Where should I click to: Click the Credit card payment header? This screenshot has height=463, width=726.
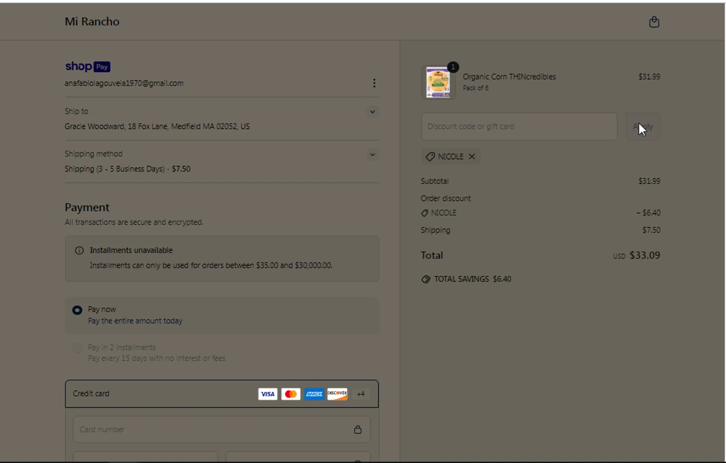pyautogui.click(x=222, y=394)
